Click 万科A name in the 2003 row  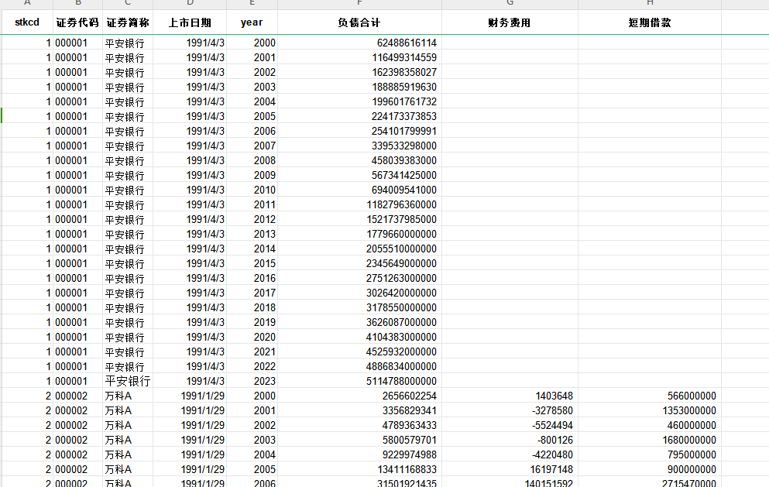pyautogui.click(x=128, y=440)
